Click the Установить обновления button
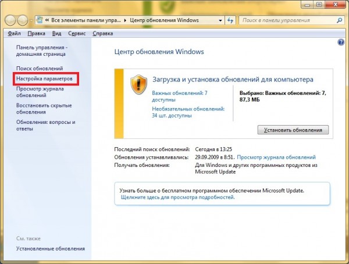 click(x=293, y=130)
